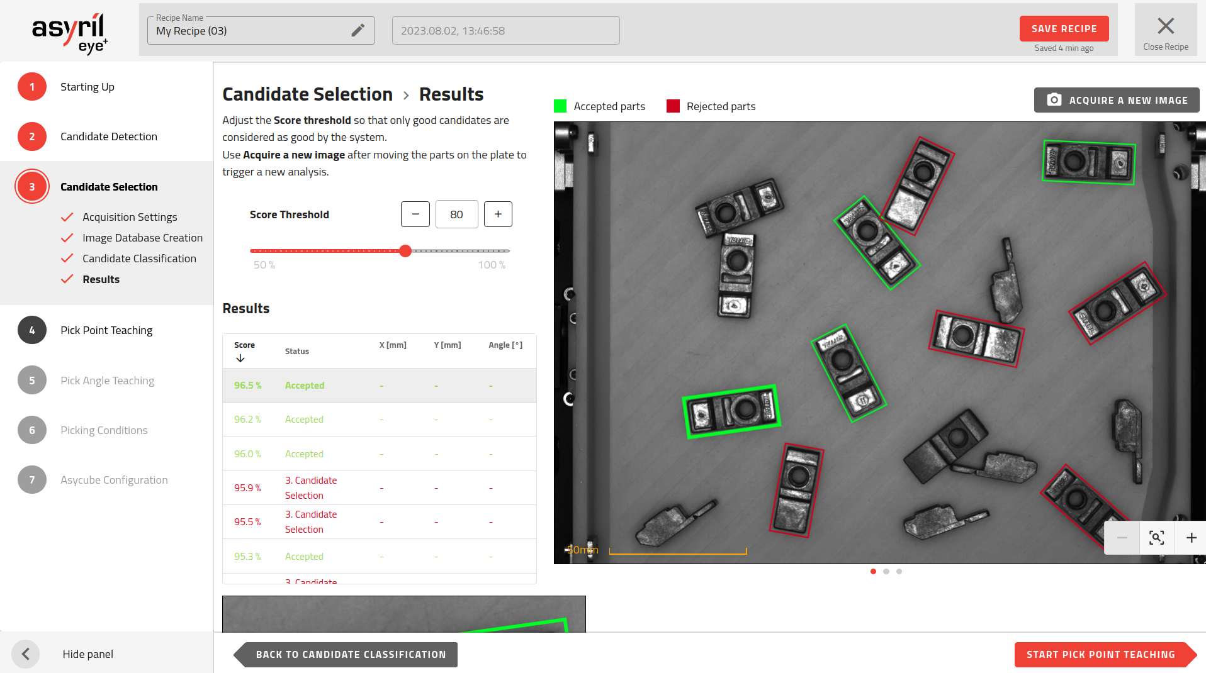Image resolution: width=1206 pixels, height=673 pixels.
Task: Increase score threshold with plus button
Action: point(498,214)
